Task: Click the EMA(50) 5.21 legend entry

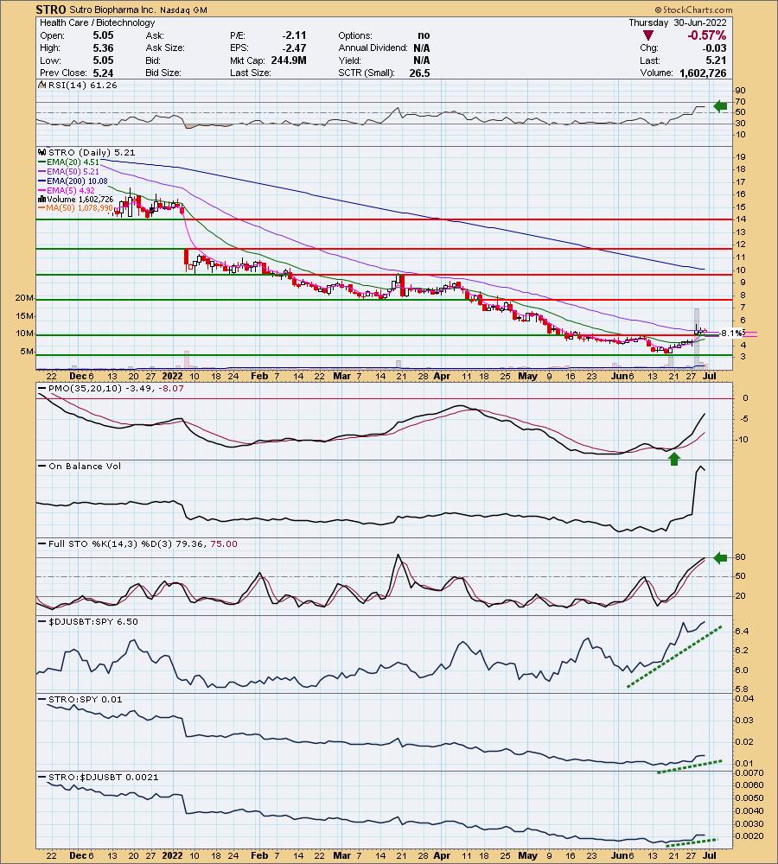Action: pos(73,171)
